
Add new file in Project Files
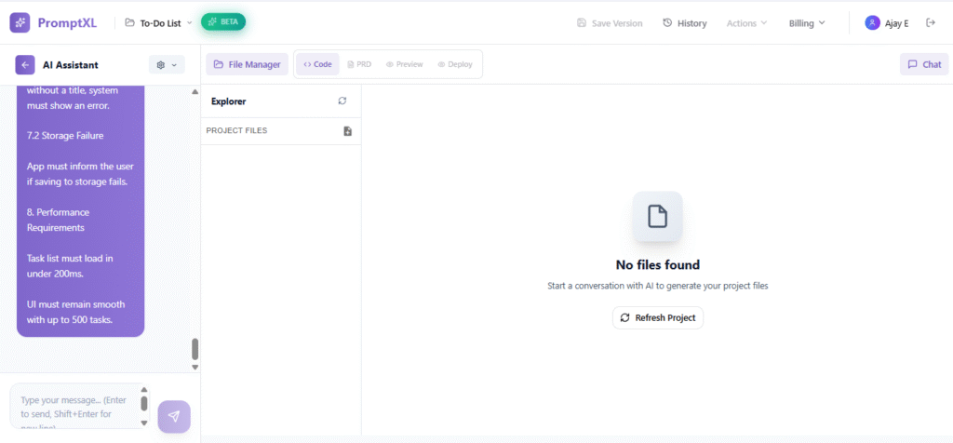pyautogui.click(x=347, y=131)
